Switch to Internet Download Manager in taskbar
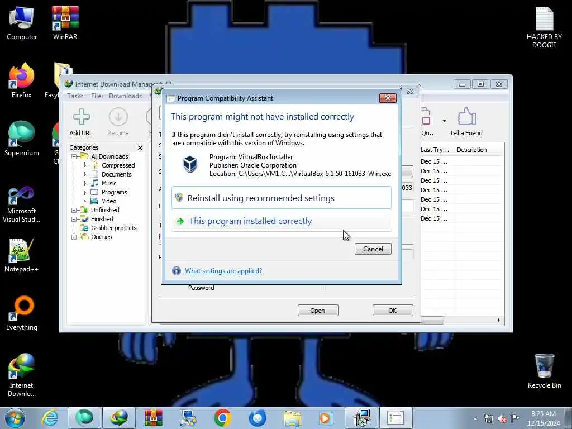 coord(119,418)
